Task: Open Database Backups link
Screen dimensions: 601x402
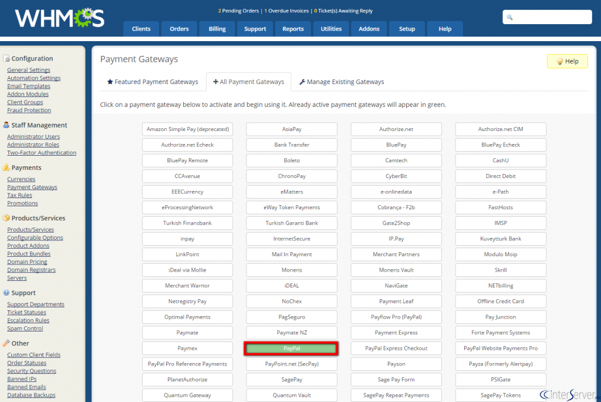Action: 31,395
